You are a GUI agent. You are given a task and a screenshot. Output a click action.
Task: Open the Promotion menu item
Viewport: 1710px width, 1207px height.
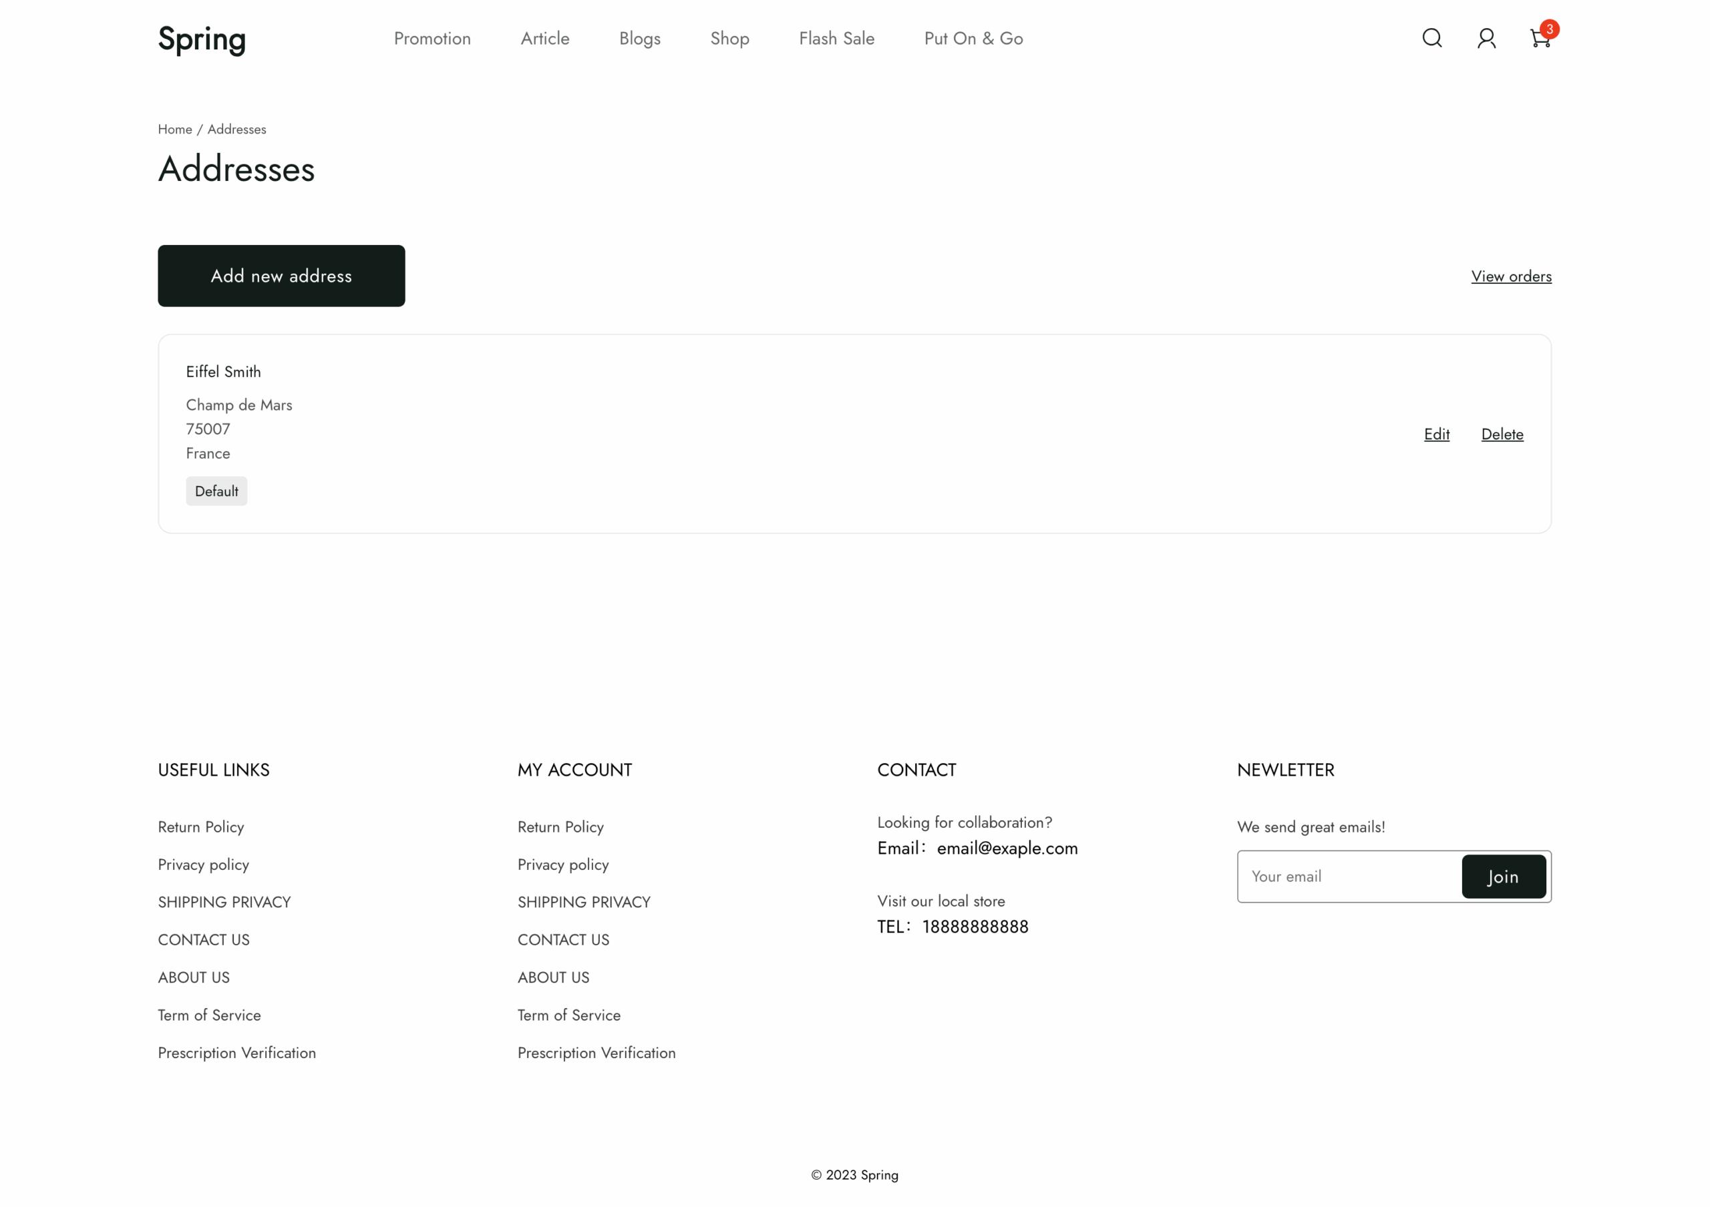pos(432,38)
